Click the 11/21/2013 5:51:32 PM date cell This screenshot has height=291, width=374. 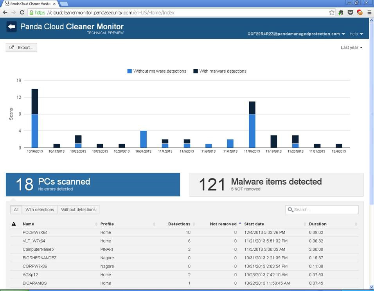266,241
